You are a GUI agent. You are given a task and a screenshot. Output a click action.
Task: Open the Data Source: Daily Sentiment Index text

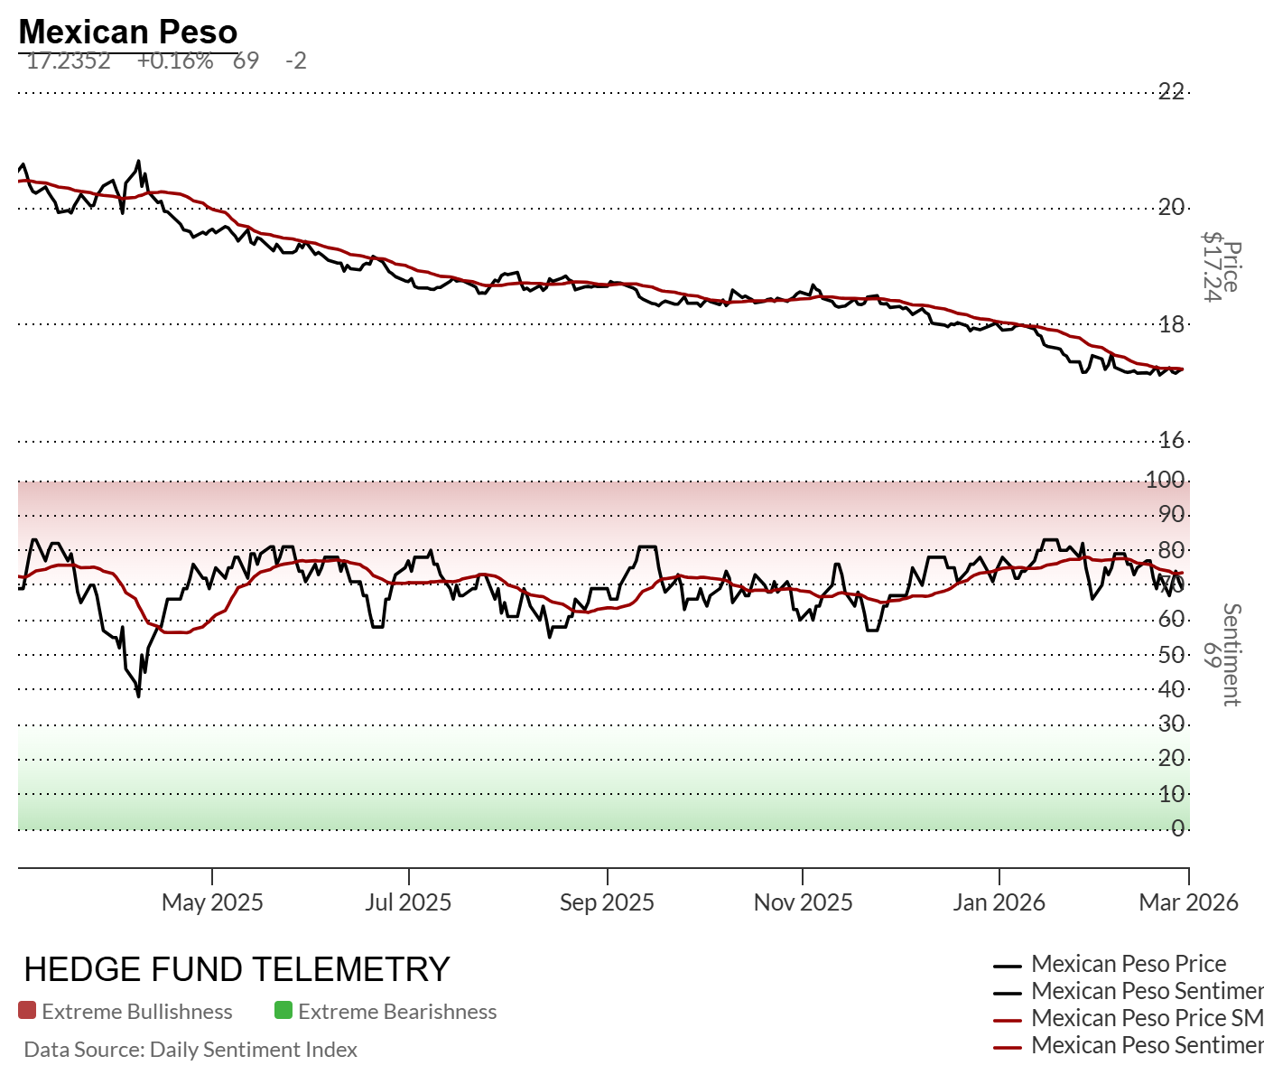tap(191, 1050)
